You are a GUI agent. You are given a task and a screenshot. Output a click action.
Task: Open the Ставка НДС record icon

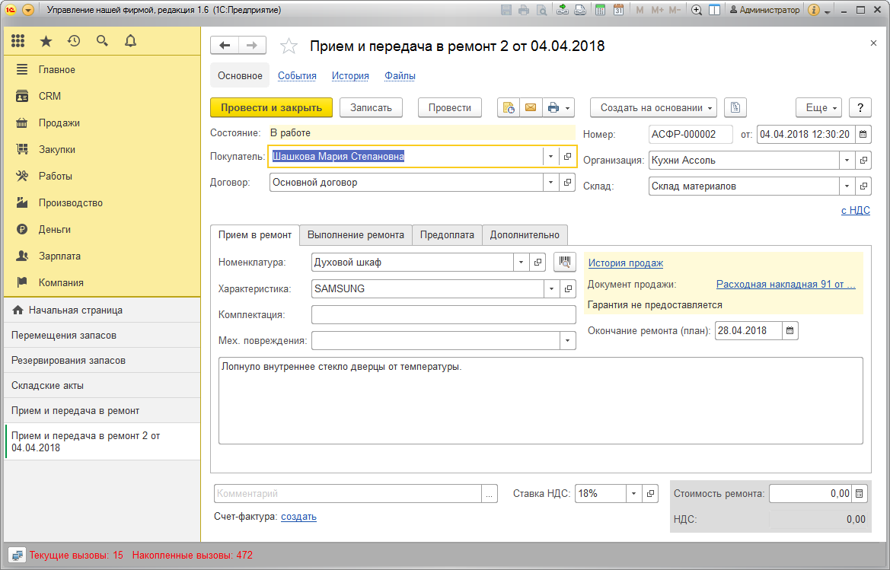(x=650, y=493)
